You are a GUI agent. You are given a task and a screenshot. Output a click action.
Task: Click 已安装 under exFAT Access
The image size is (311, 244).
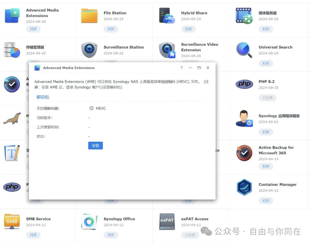point(190,235)
